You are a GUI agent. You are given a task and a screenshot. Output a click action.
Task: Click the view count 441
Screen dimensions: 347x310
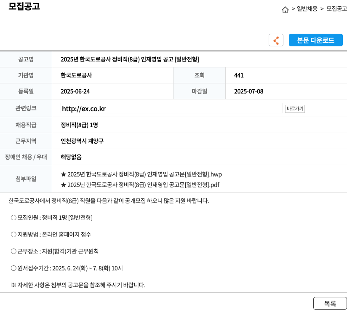click(239, 75)
